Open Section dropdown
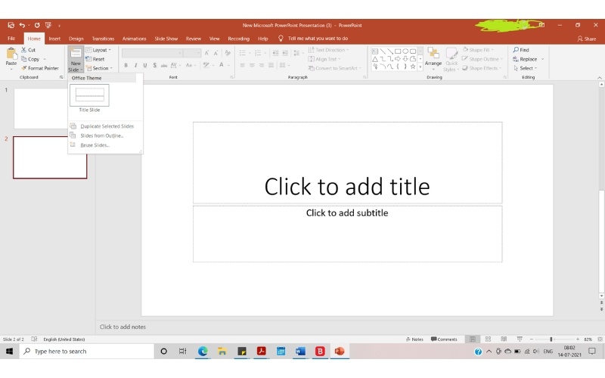This screenshot has height=378, width=605. (x=99, y=68)
